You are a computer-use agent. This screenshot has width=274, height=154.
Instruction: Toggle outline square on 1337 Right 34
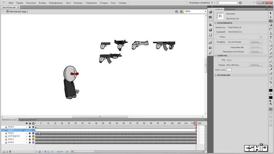[x=33, y=136]
